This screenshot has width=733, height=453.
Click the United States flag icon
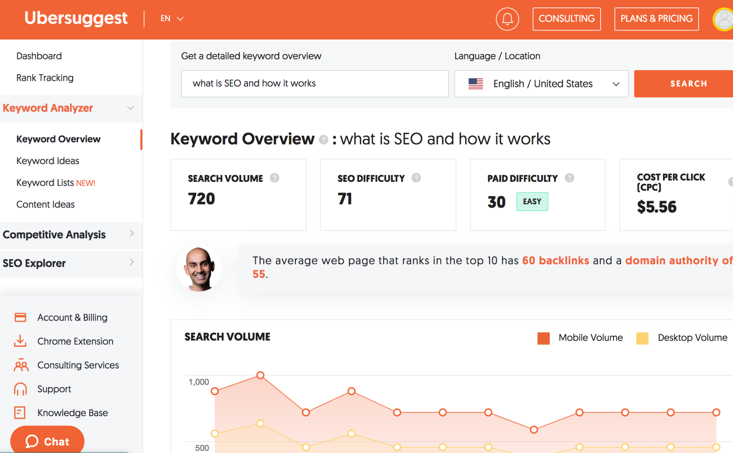point(476,84)
